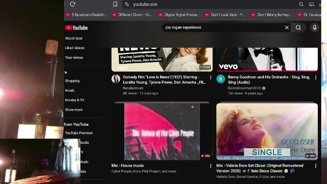Open bookmark 'Dr. Faustus'
Screen dimensions: 327x184
[x=309, y=15]
